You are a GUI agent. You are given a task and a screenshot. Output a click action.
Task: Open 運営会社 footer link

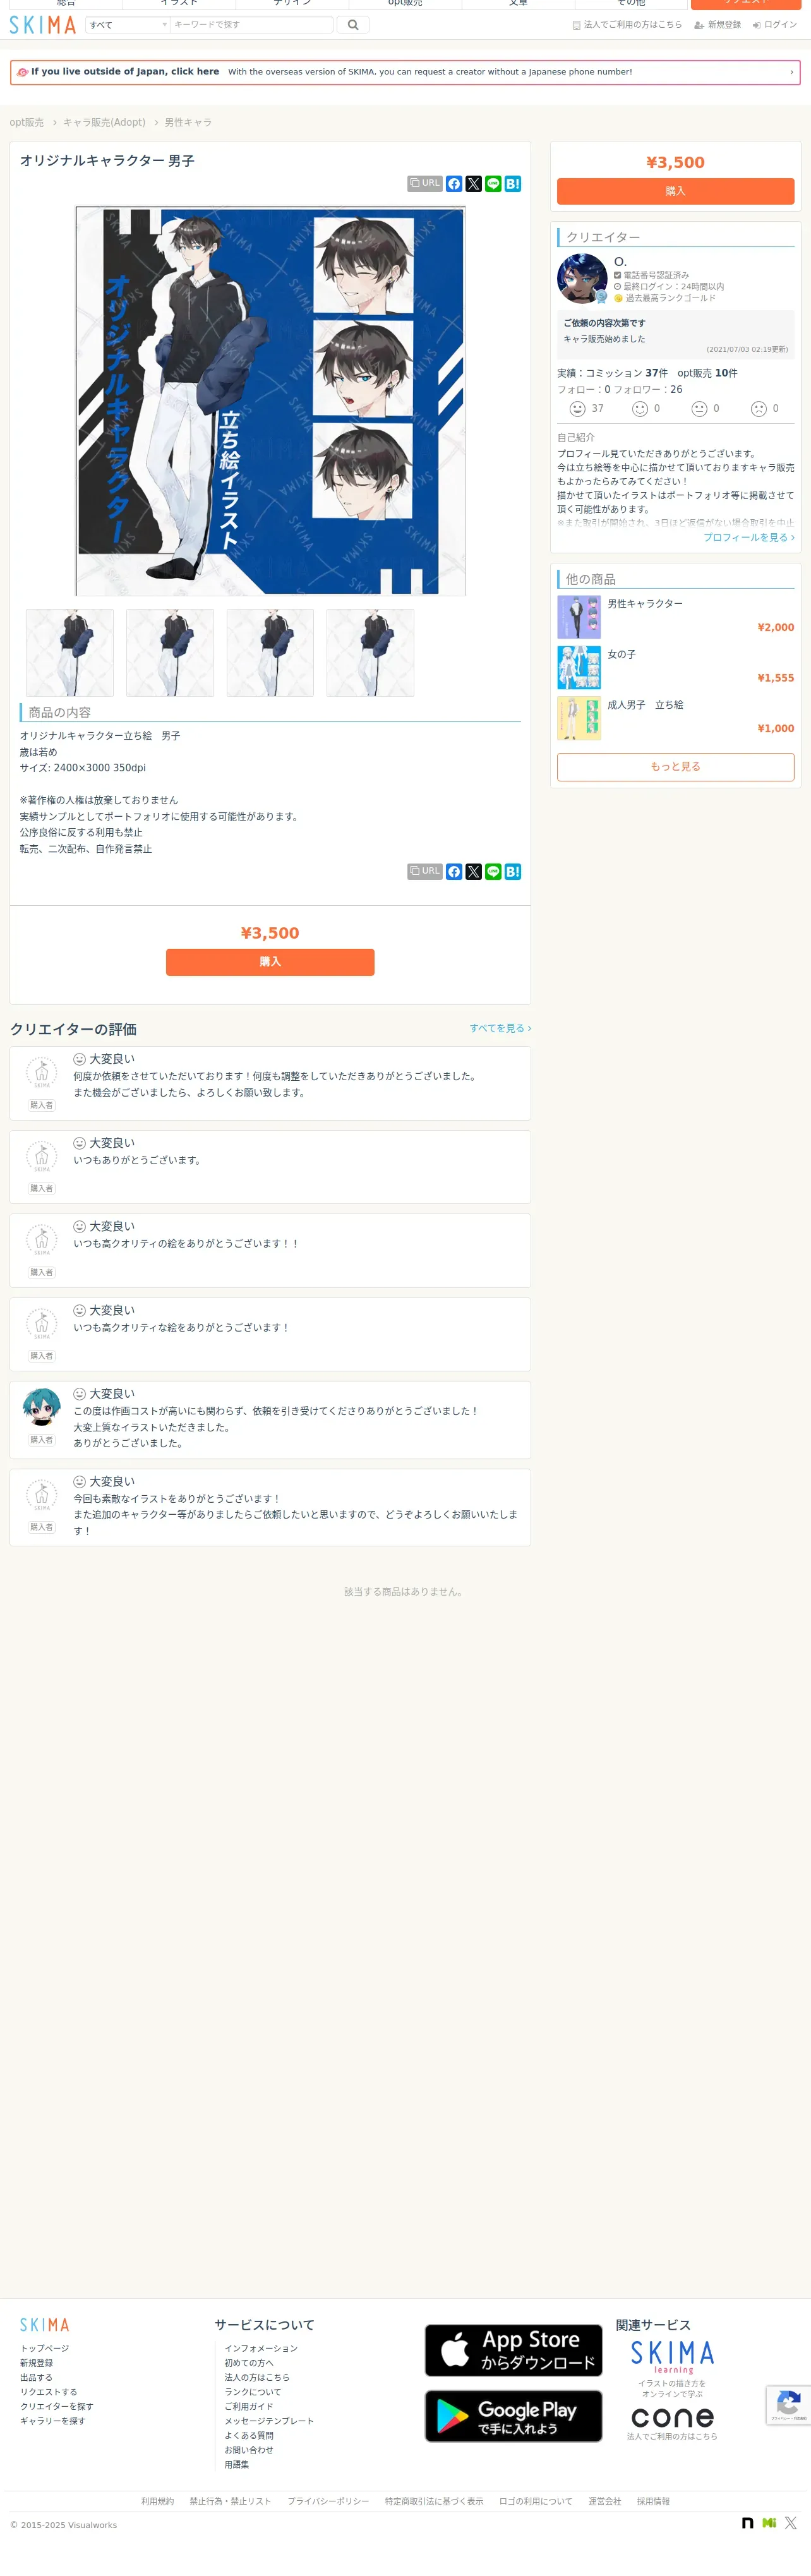(605, 2501)
